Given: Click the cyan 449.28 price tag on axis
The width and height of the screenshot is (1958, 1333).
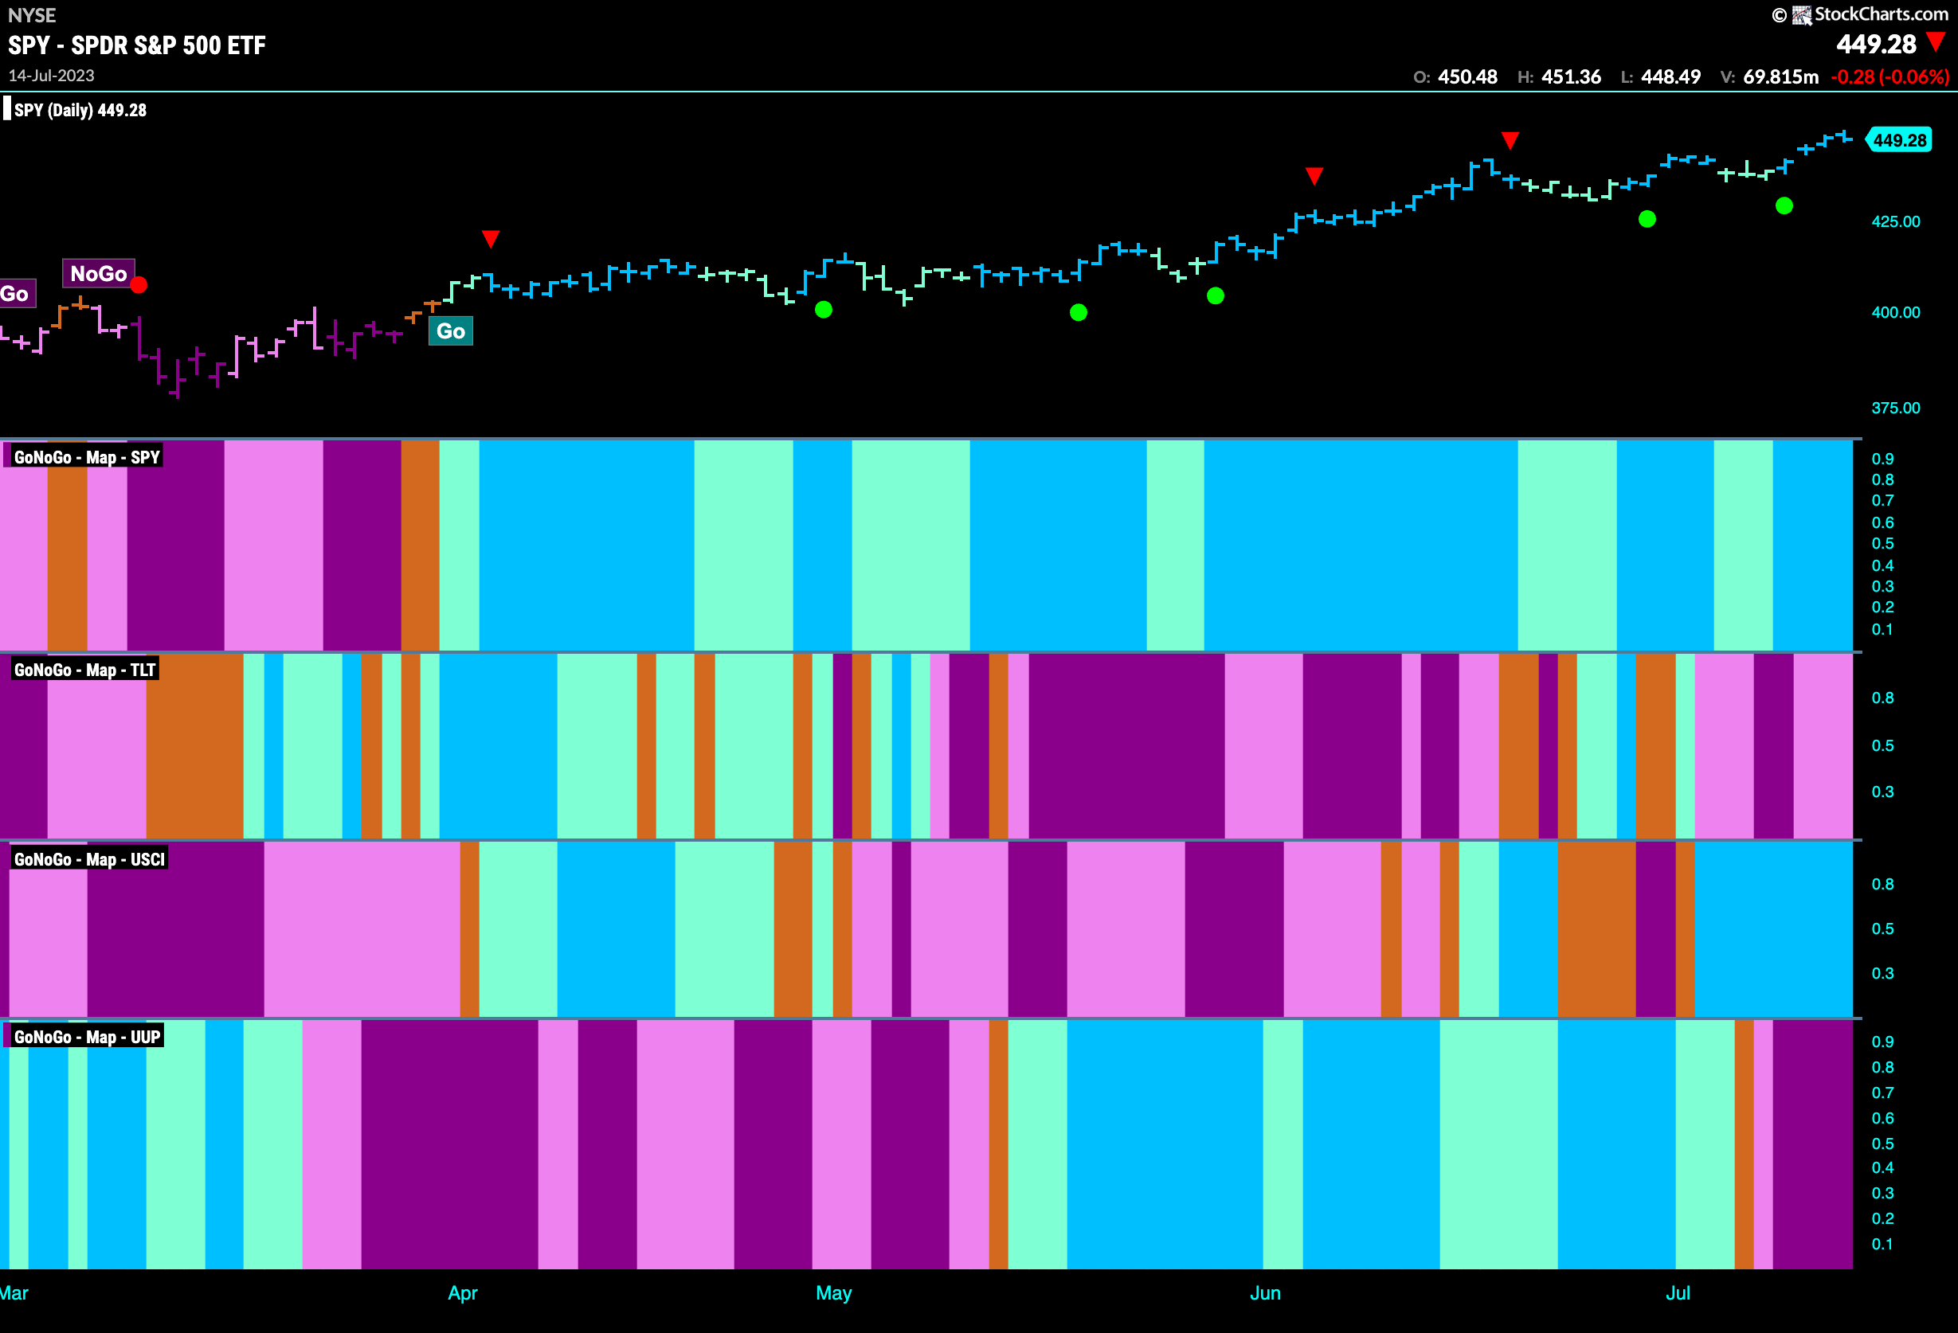Looking at the screenshot, I should pyautogui.click(x=1899, y=140).
